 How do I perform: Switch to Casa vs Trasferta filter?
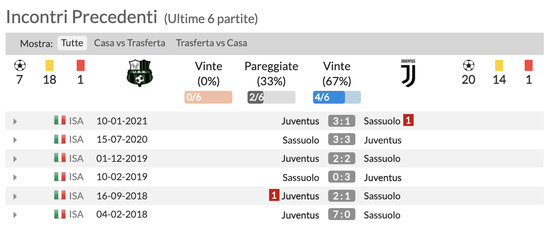[x=129, y=43]
